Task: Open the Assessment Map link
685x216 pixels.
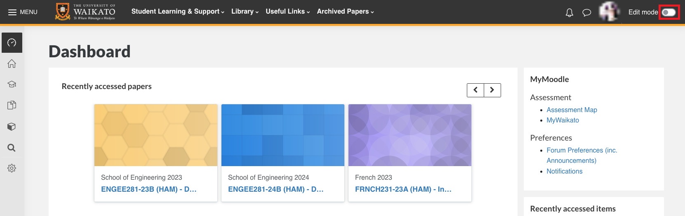Action: pyautogui.click(x=572, y=110)
